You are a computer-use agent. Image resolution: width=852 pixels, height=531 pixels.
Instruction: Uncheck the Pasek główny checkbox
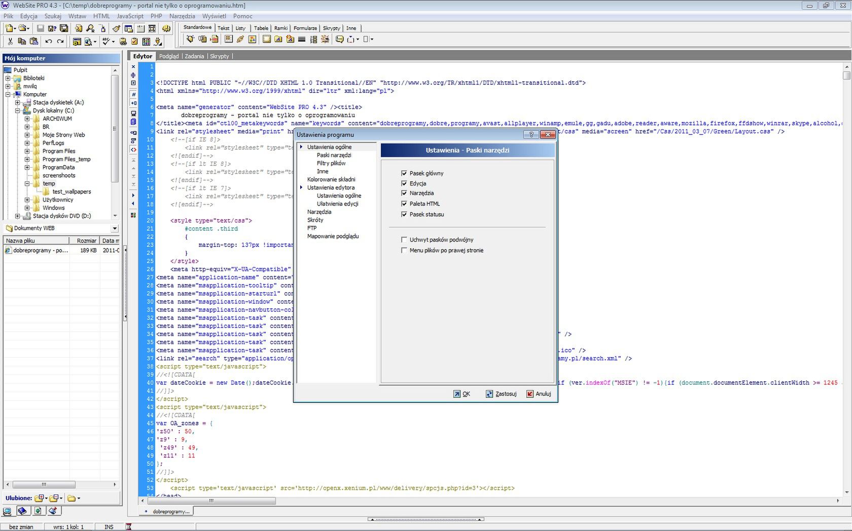point(404,173)
